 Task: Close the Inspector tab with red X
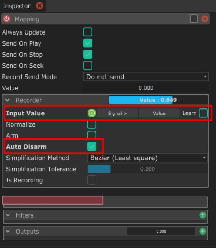coord(39,6)
